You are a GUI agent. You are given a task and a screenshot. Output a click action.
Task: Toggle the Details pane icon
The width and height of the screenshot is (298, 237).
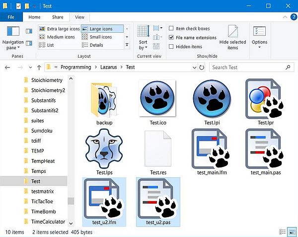pos(29,43)
